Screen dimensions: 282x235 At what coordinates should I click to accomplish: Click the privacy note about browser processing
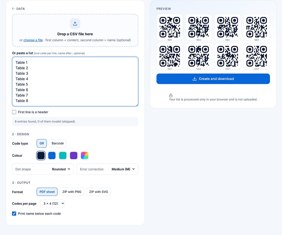click(x=213, y=99)
